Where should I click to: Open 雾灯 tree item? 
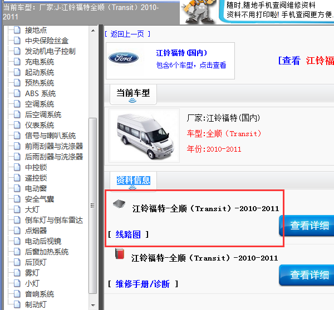pyautogui.click(x=32, y=273)
